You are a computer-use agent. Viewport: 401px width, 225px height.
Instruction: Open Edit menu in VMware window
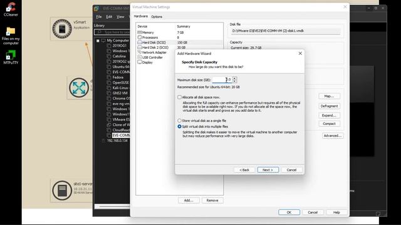[x=109, y=17]
